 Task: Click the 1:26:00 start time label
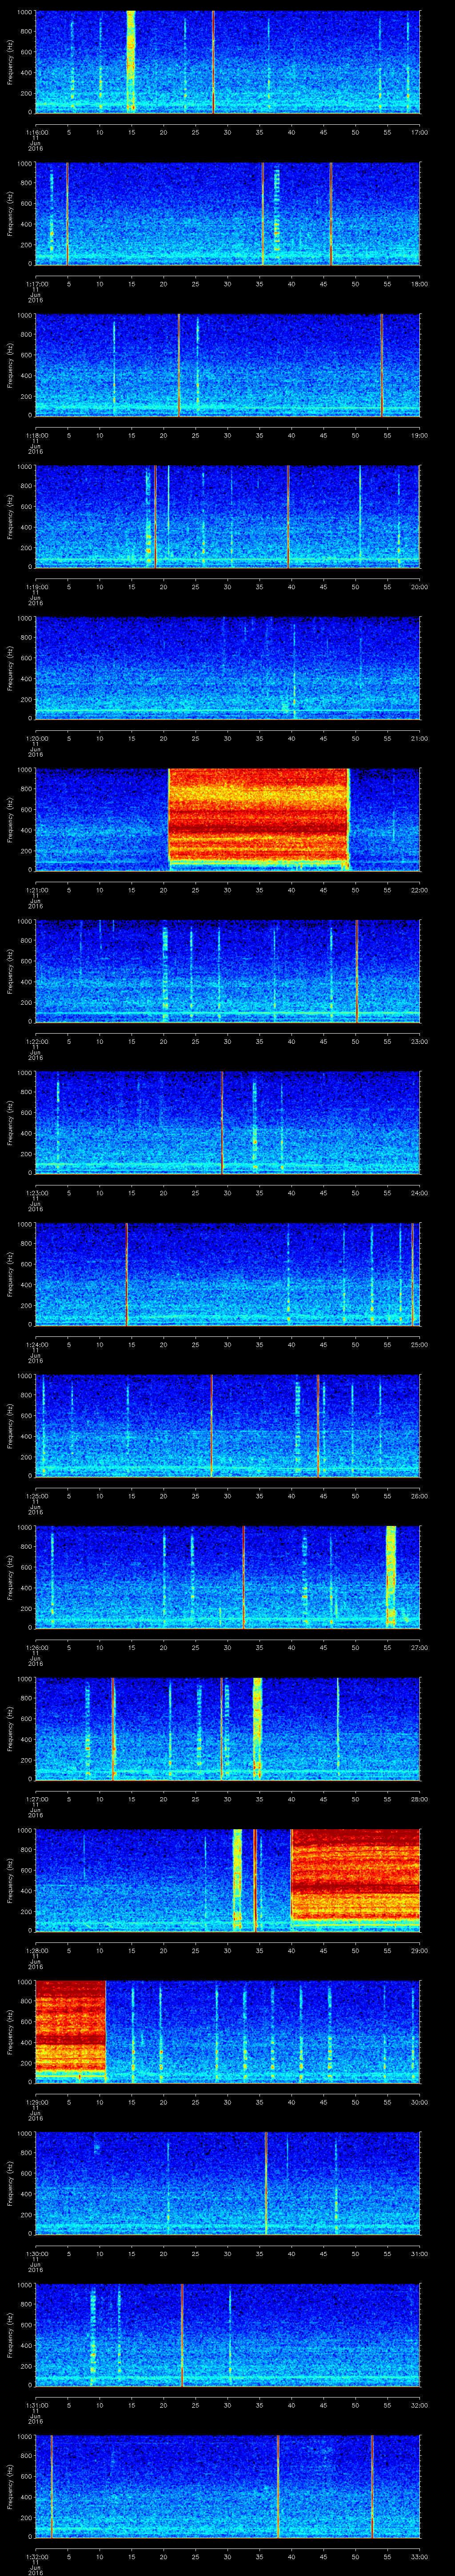(36, 1647)
